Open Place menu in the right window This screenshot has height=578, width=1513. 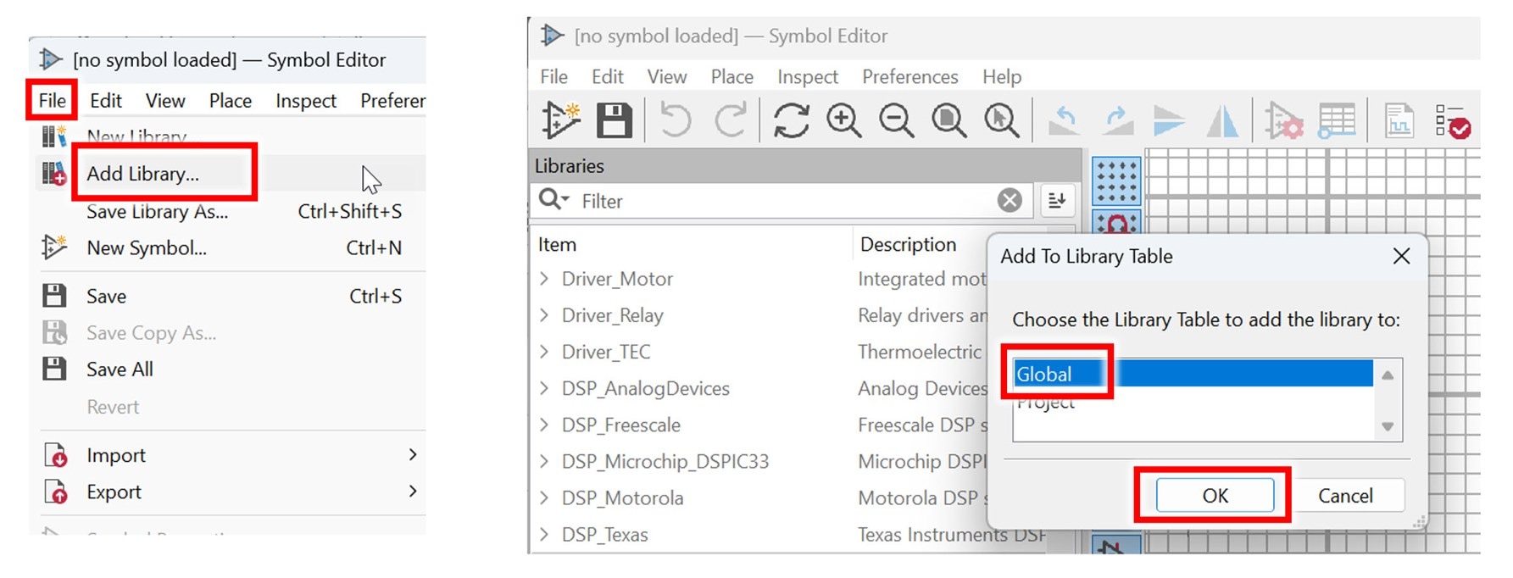[732, 76]
